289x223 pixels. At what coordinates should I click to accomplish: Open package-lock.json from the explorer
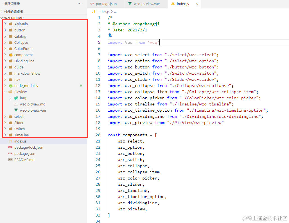click(x=29, y=147)
